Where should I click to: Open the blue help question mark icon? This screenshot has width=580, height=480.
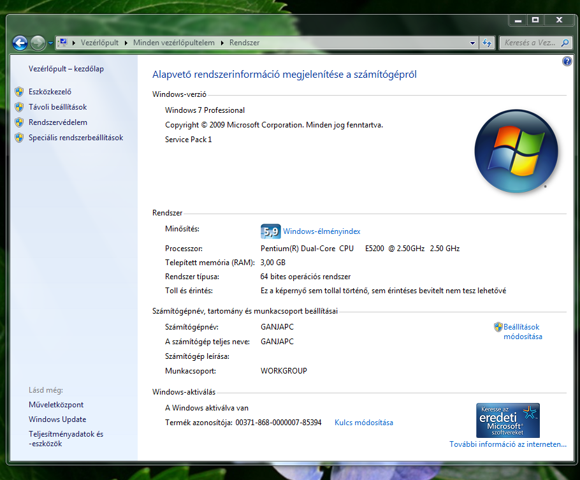point(567,61)
